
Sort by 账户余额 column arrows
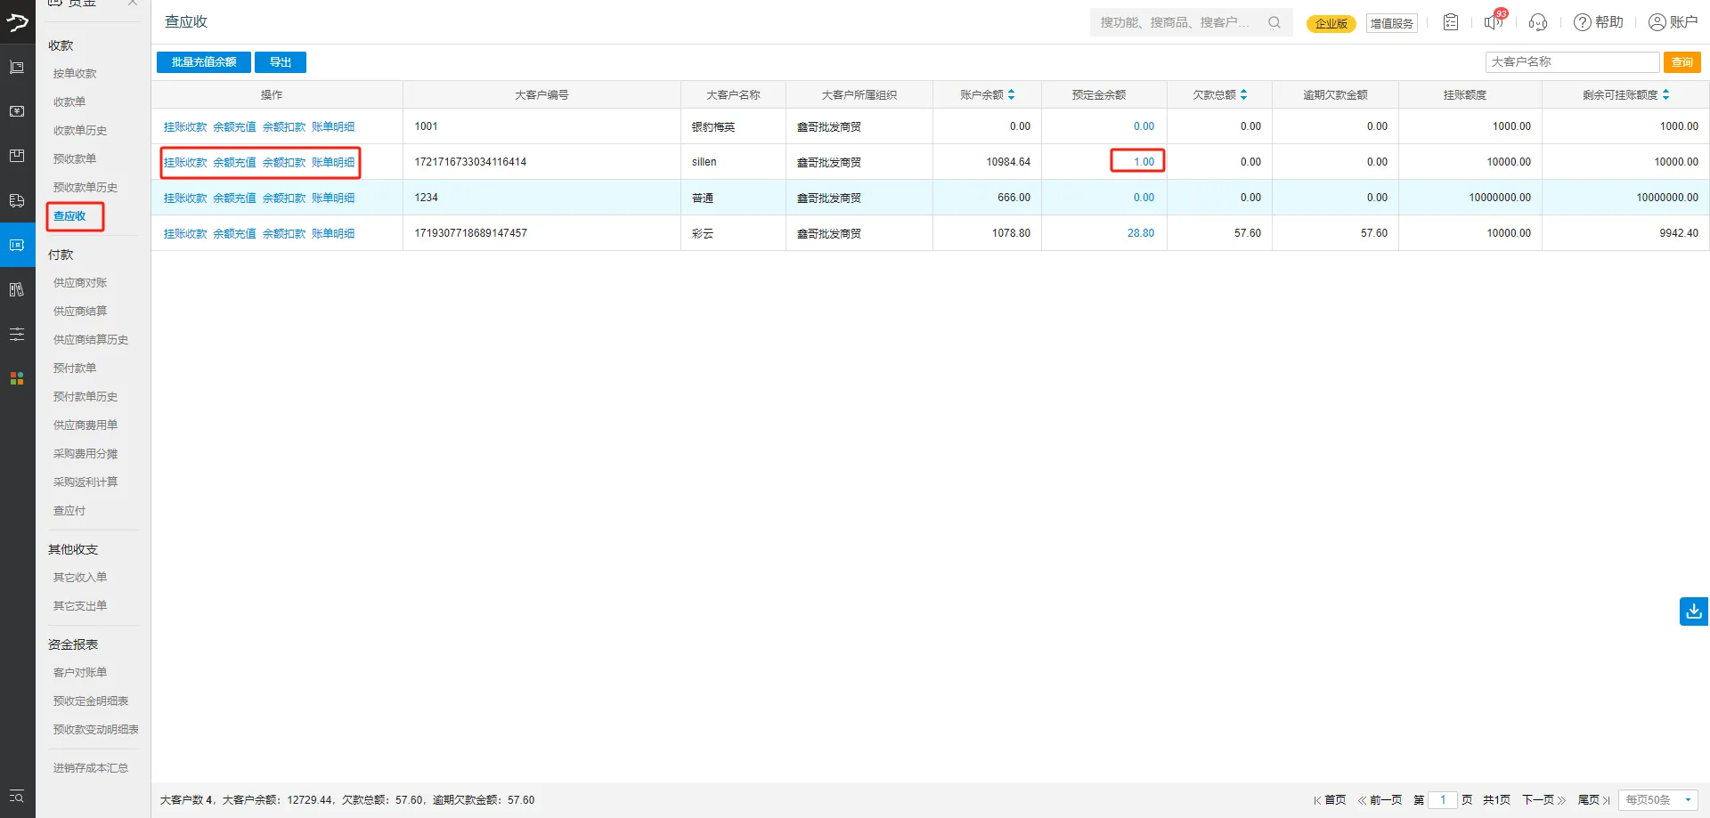(1012, 94)
